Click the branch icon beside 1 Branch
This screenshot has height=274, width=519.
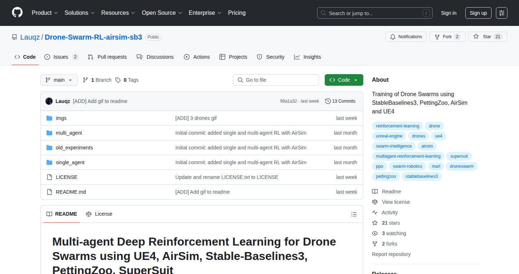(85, 80)
